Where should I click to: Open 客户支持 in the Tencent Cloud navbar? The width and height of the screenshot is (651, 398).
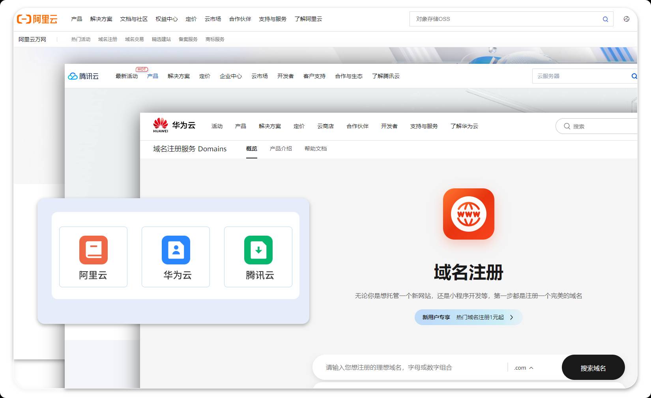[314, 76]
